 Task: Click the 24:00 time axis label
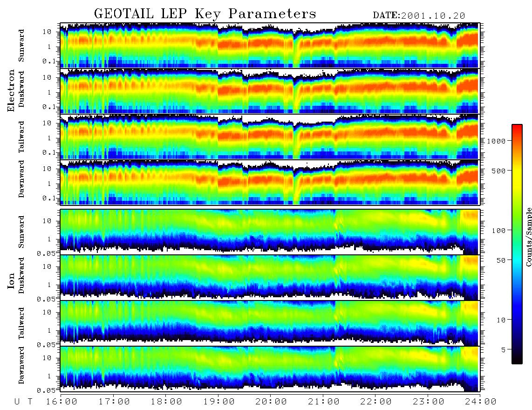click(480, 402)
